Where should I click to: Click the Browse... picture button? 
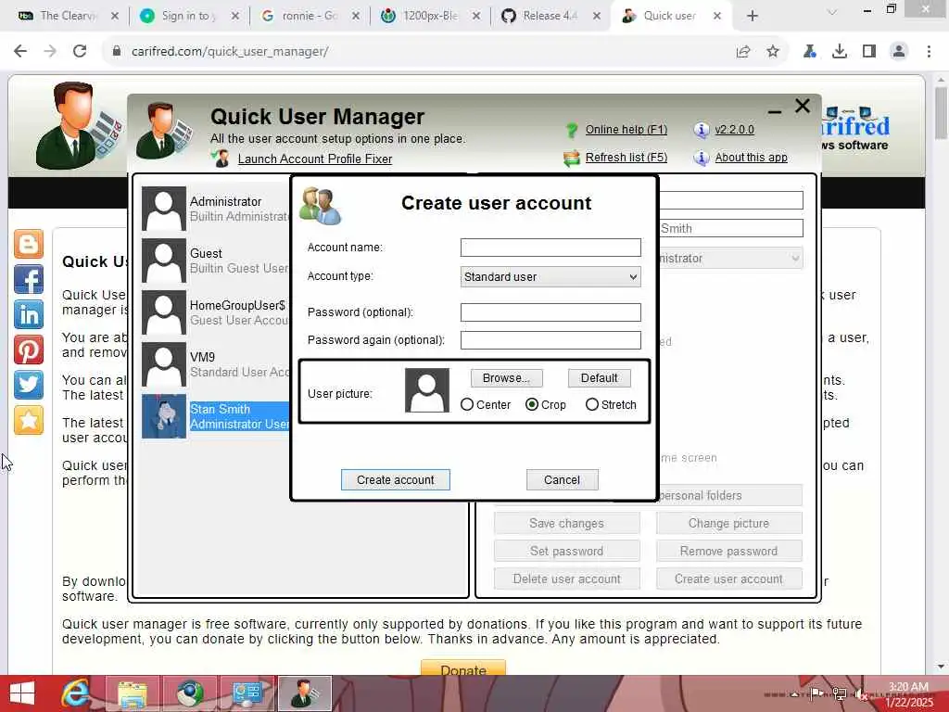(x=507, y=378)
